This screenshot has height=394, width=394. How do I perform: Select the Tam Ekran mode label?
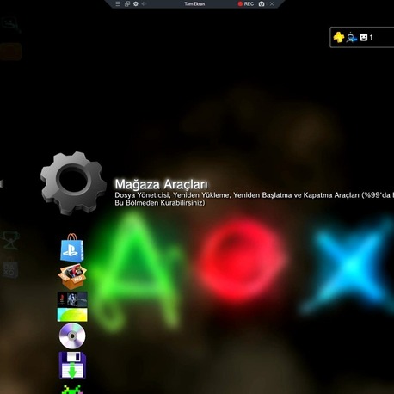194,4
